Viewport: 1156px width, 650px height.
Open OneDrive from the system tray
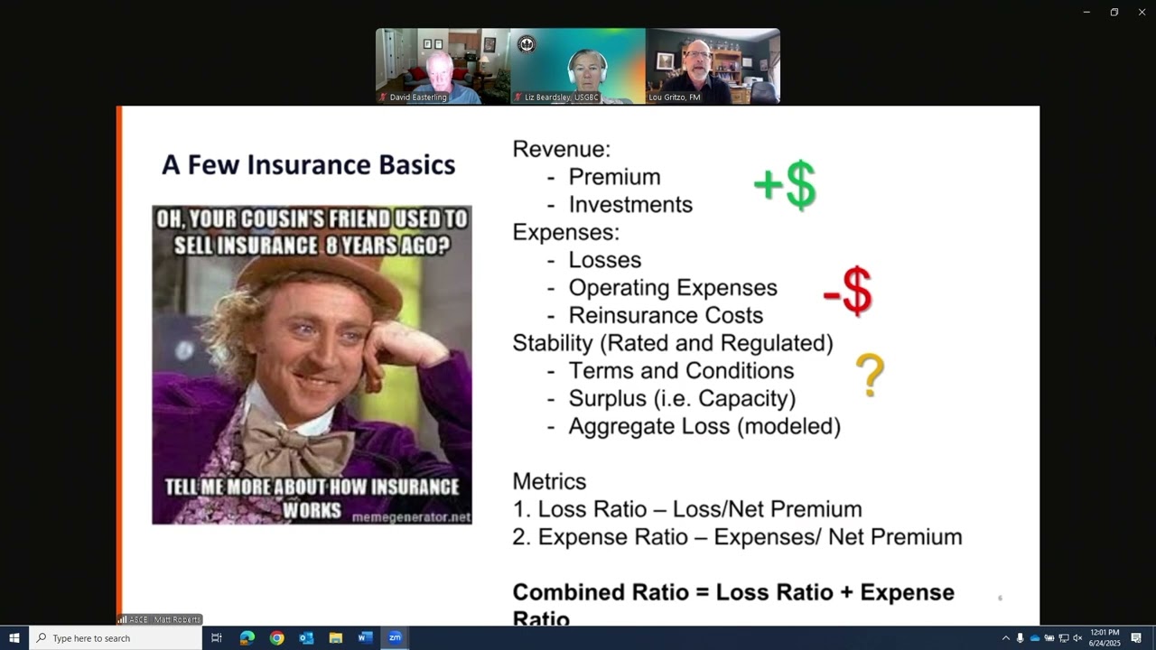click(x=1035, y=638)
